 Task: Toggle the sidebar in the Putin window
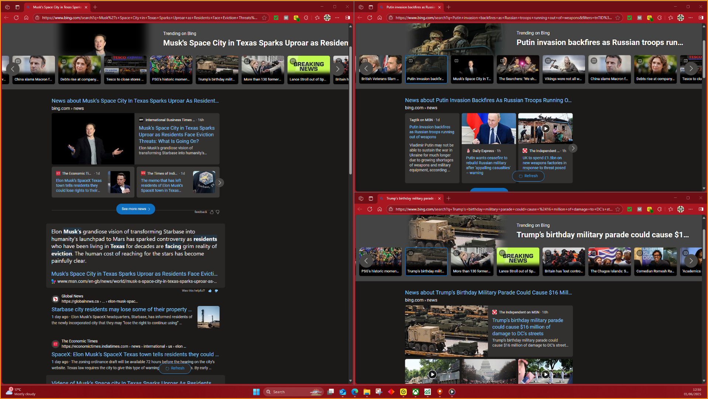click(x=701, y=18)
